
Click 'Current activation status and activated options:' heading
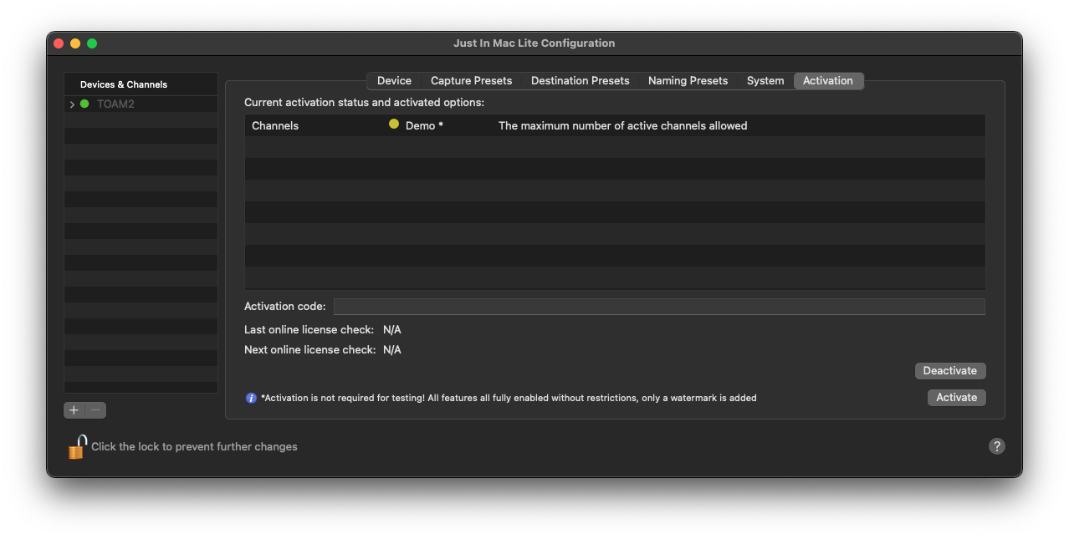tap(364, 103)
